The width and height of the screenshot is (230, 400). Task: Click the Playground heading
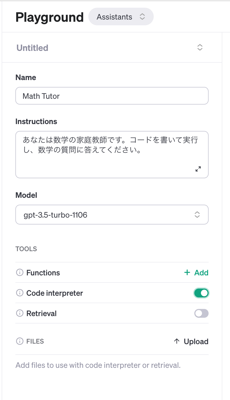click(49, 17)
